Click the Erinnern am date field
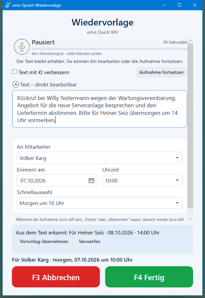205x298 pixels. pos(57,180)
